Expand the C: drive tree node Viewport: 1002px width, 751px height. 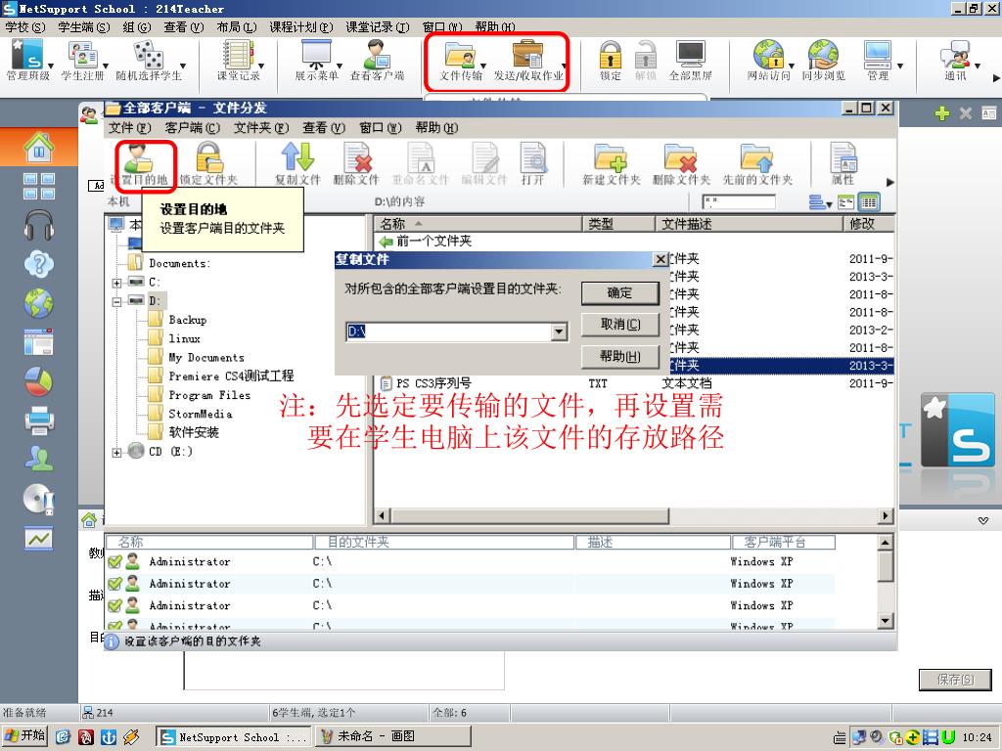(117, 283)
